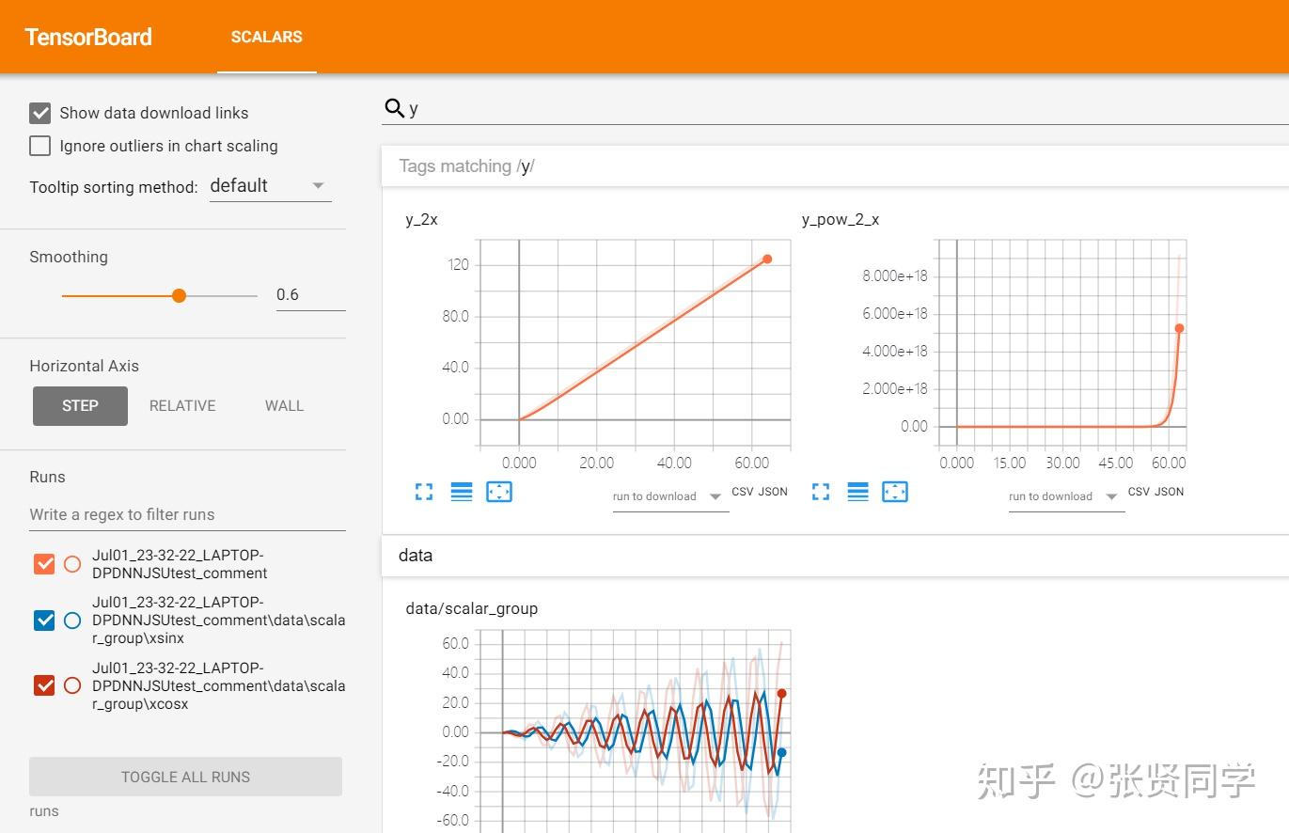The height and width of the screenshot is (833, 1289).
Task: Fit y_2x chart domain to data
Action: pos(498,491)
